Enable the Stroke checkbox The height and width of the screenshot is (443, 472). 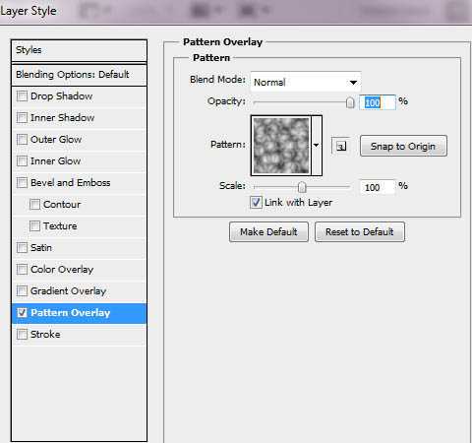coord(22,335)
